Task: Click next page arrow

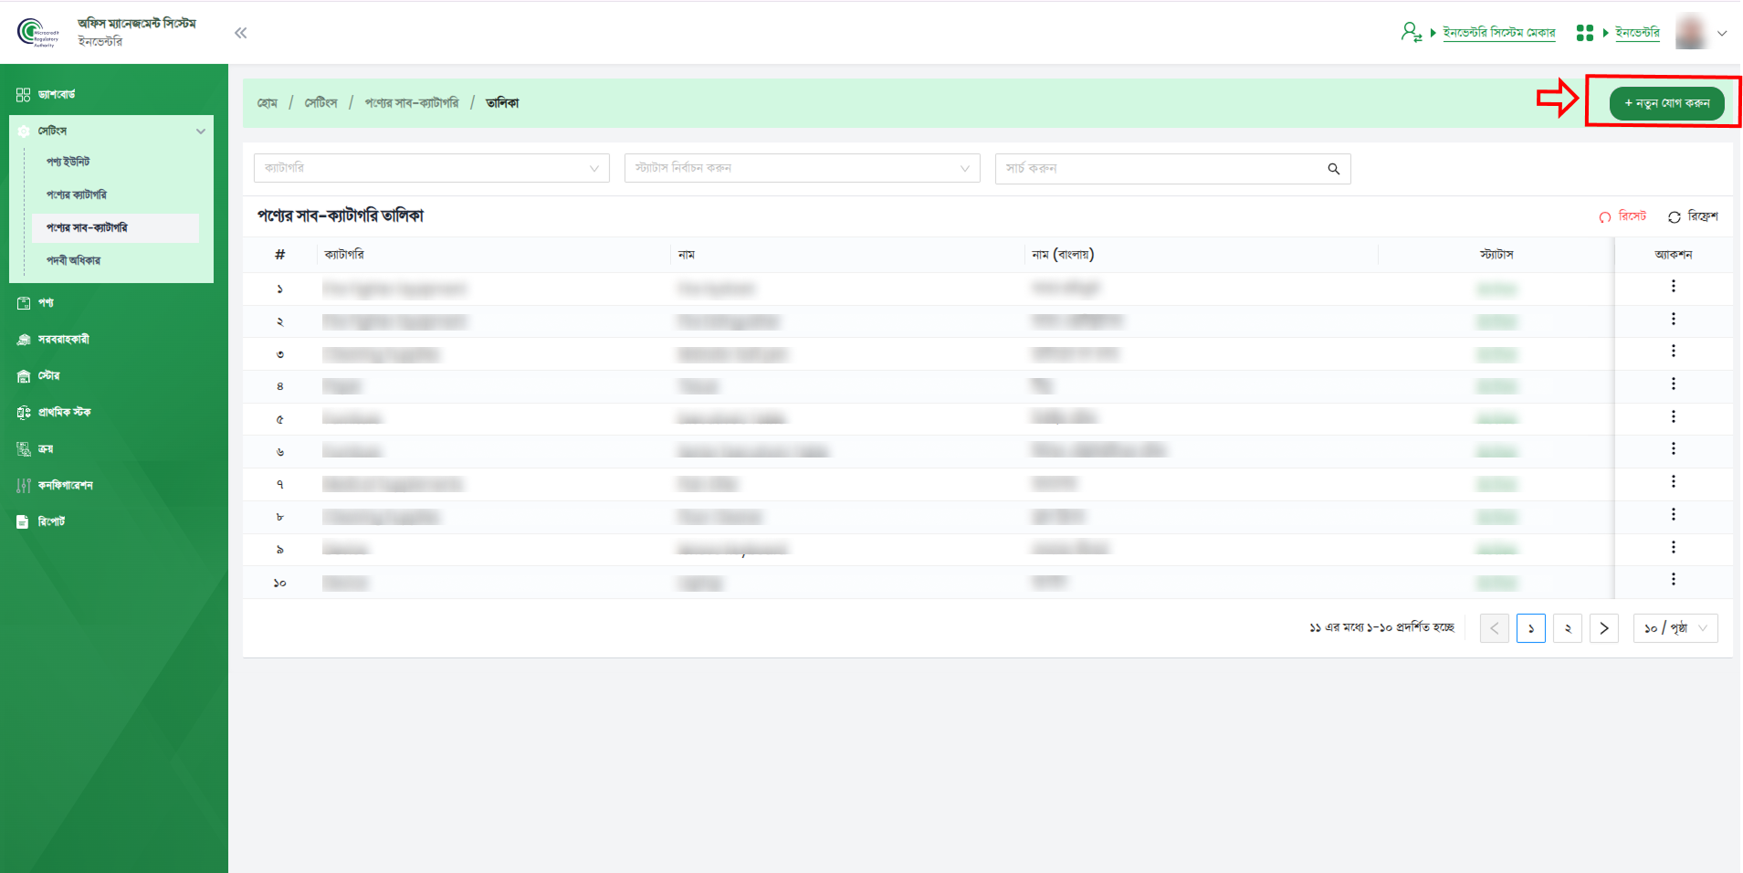Action: (1603, 628)
